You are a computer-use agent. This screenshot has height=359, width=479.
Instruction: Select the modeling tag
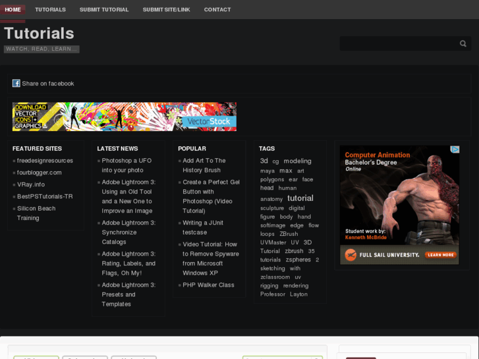[x=298, y=161]
